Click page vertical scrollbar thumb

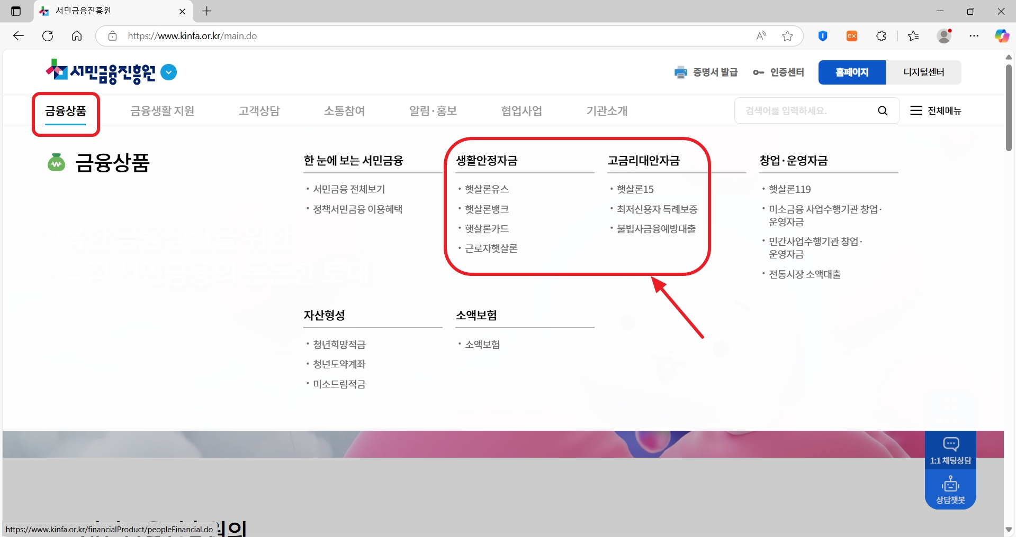pyautogui.click(x=1009, y=107)
